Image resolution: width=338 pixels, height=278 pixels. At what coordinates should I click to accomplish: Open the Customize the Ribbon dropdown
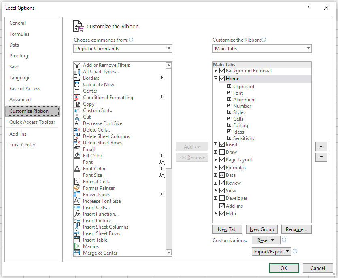tap(308, 48)
